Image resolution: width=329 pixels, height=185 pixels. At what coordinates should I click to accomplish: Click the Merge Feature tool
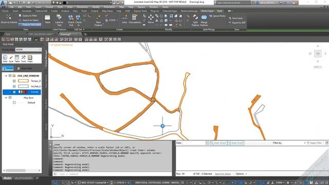pyautogui.click(x=204, y=21)
